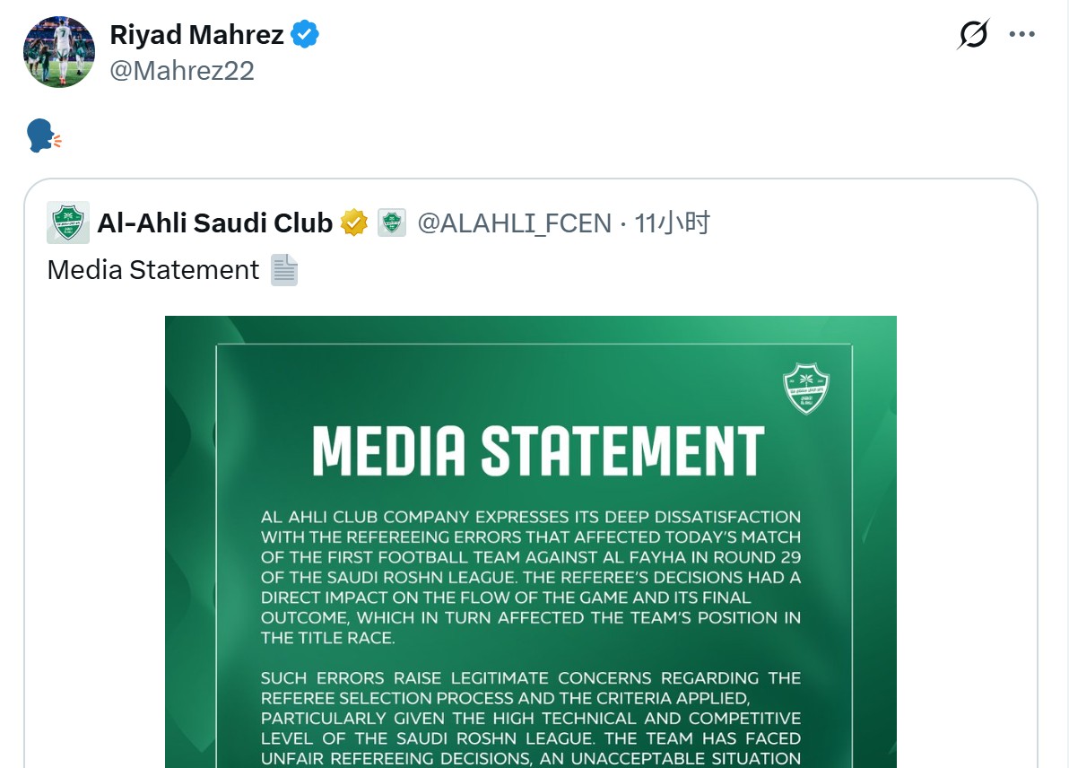Open Al-Ahli Saudi Club's small avatar

coord(68,223)
